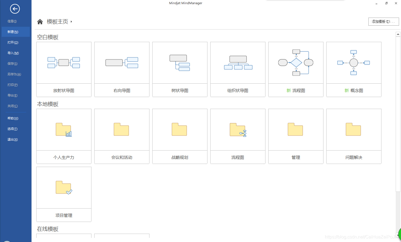Choose 导入 in the sidebar
Image resolution: width=401 pixels, height=242 pixels.
click(13, 53)
